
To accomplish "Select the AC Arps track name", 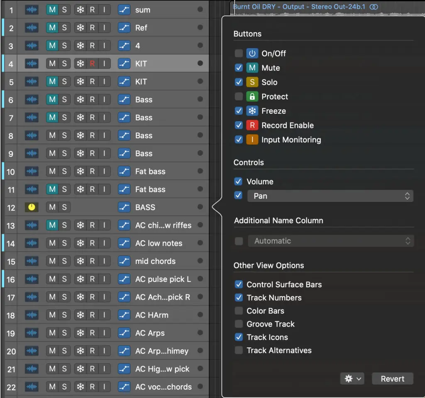I will 150,333.
